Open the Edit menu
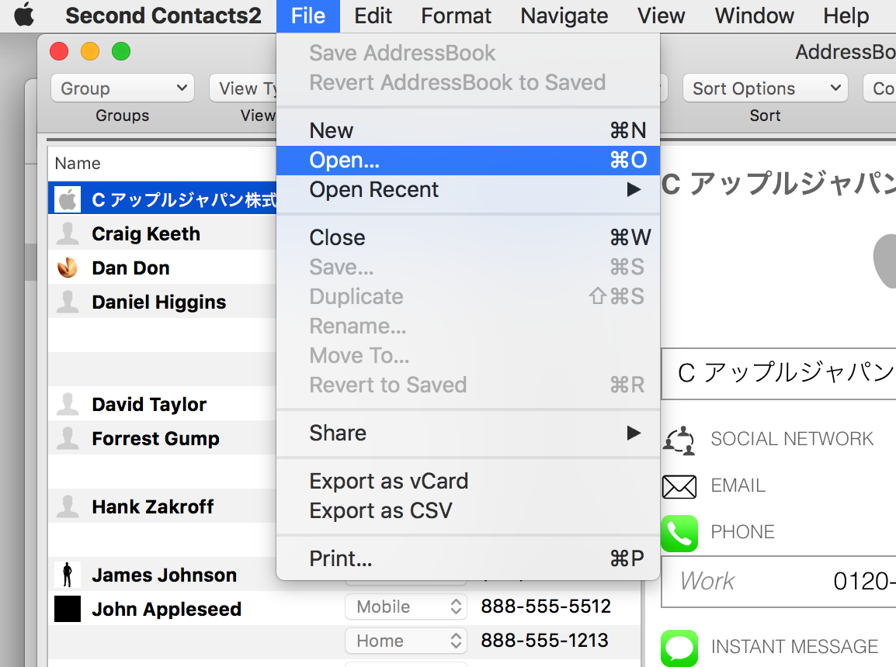 point(373,16)
